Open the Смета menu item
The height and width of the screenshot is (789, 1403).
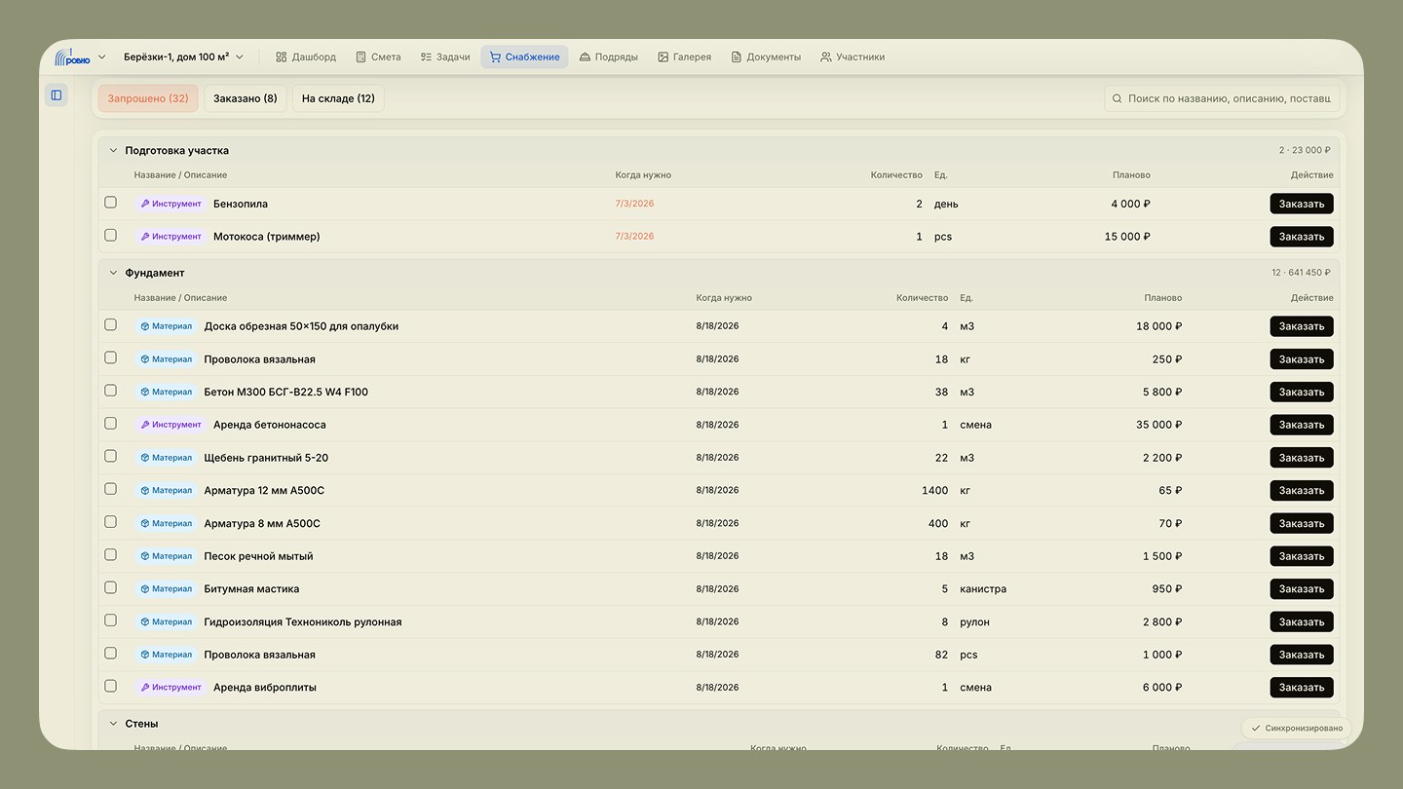(378, 57)
